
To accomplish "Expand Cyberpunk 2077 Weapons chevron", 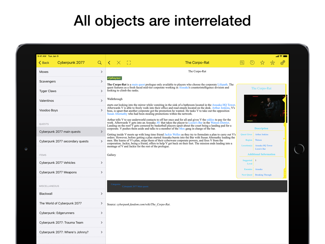I will tap(101, 172).
